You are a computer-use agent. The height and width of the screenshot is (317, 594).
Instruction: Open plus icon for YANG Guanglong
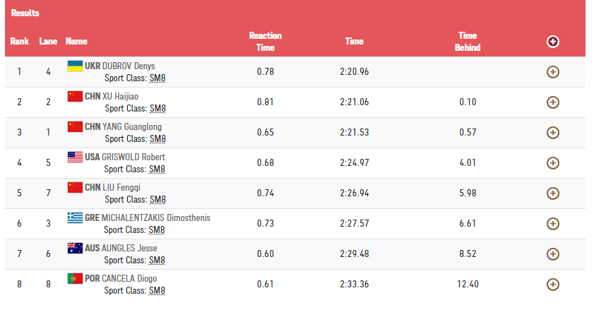553,132
